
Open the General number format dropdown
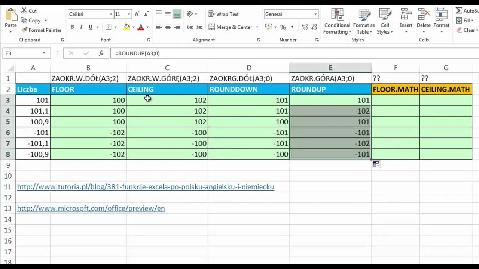pyautogui.click(x=315, y=14)
